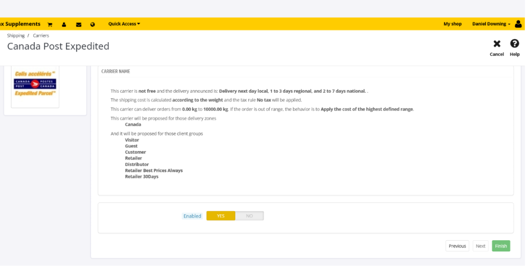This screenshot has height=267, width=528.
Task: Click the Previous button
Action: click(x=457, y=246)
